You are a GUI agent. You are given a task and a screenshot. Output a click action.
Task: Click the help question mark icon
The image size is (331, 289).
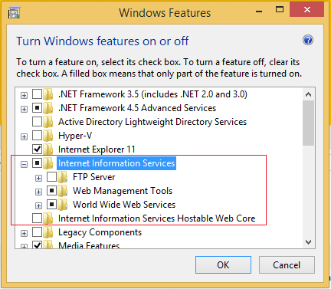pyautogui.click(x=308, y=40)
